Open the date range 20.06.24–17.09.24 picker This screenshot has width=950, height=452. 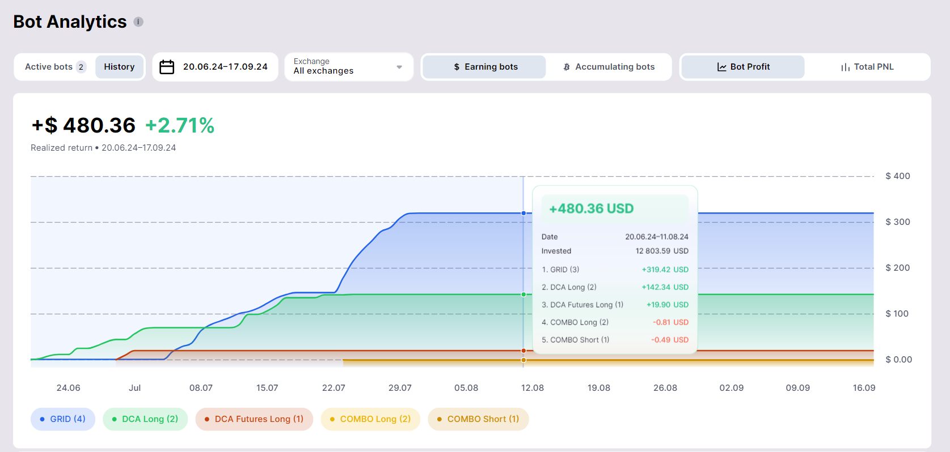click(x=215, y=67)
